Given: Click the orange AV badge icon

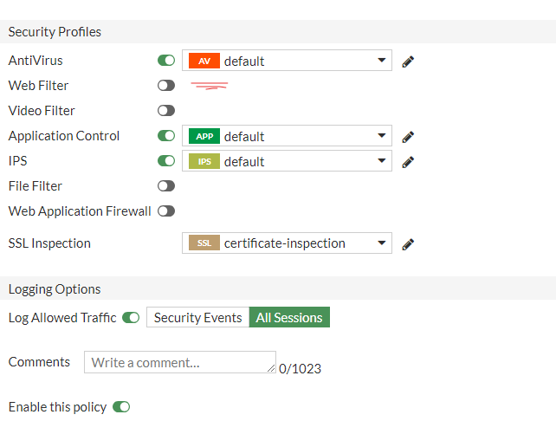Looking at the screenshot, I should (x=204, y=62).
